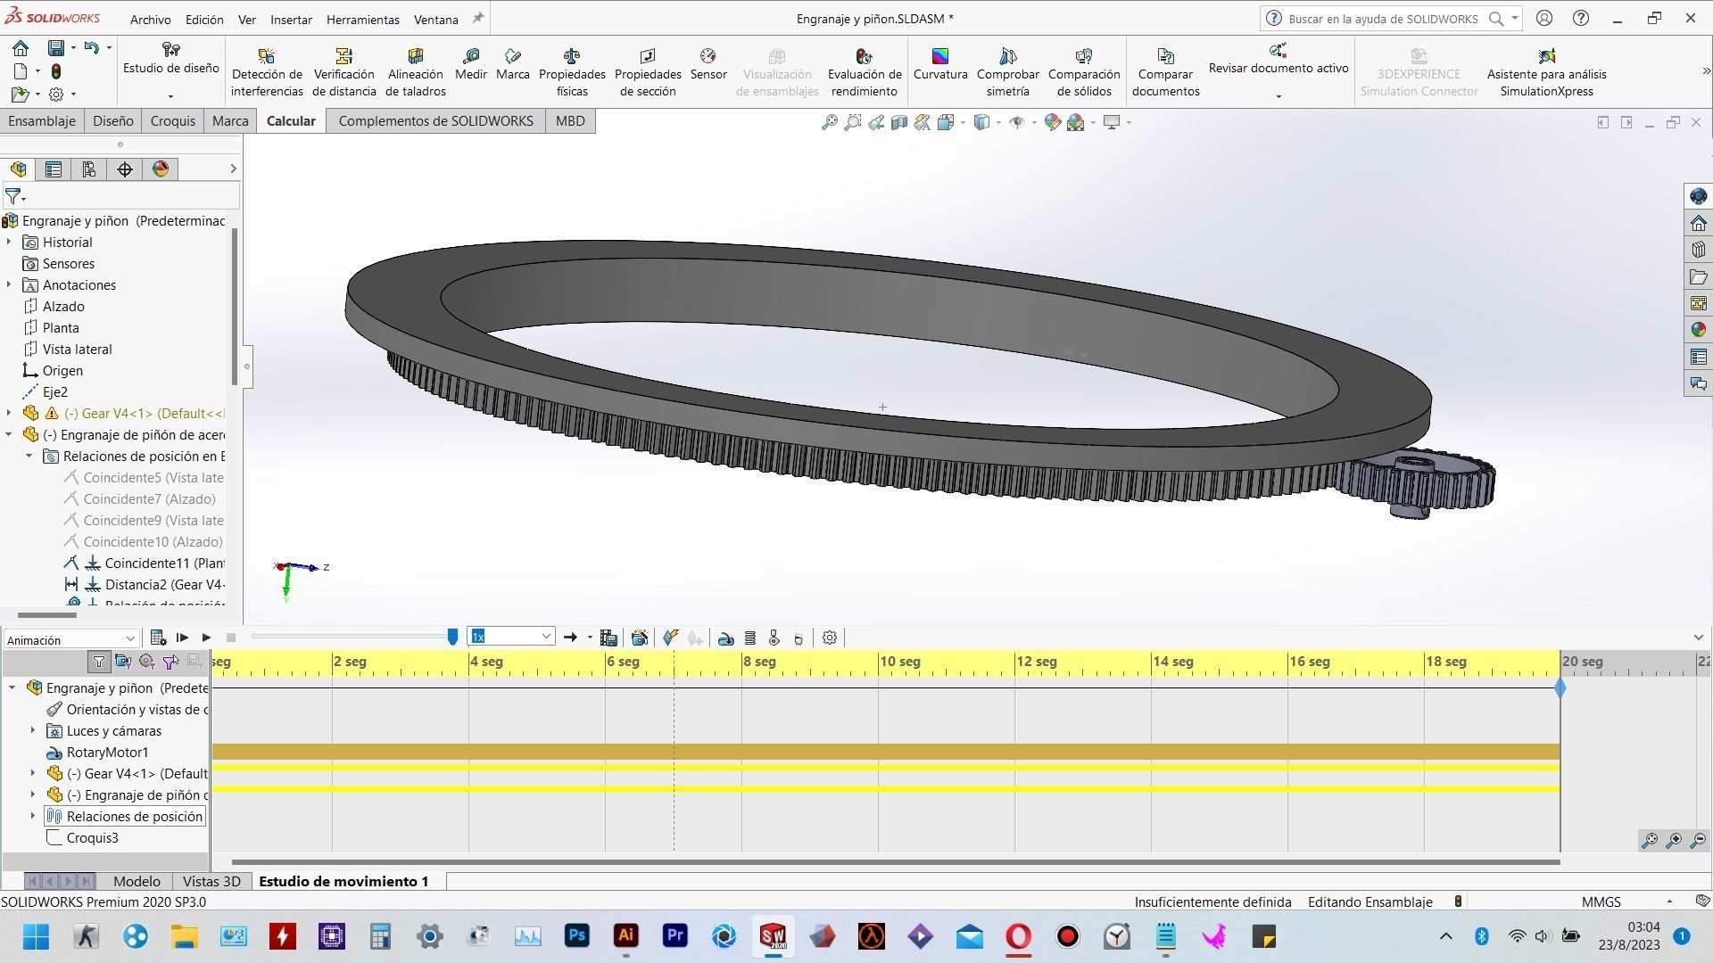Play the animation from start
The width and height of the screenshot is (1713, 963).
point(182,638)
